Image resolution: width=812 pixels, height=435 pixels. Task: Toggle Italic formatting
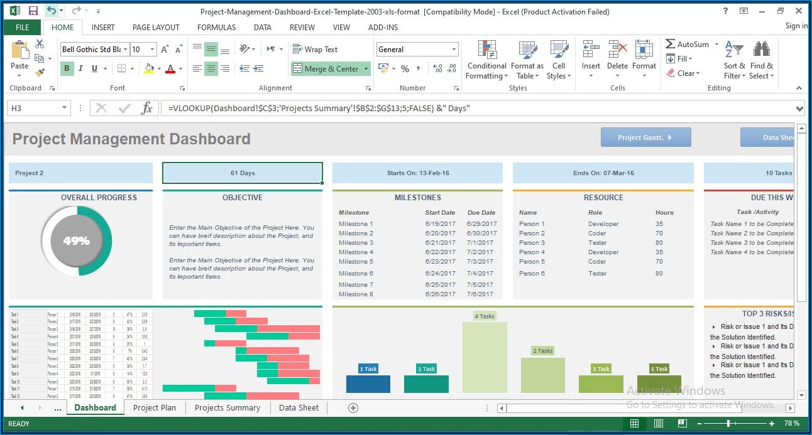click(82, 69)
